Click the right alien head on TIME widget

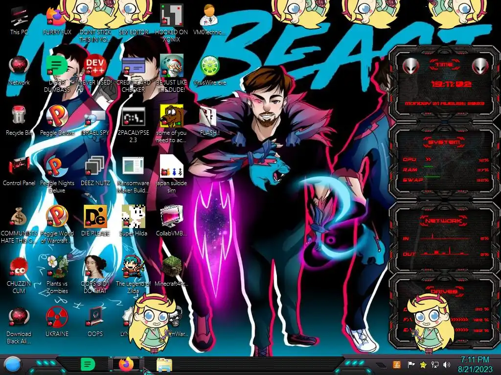[x=480, y=66]
